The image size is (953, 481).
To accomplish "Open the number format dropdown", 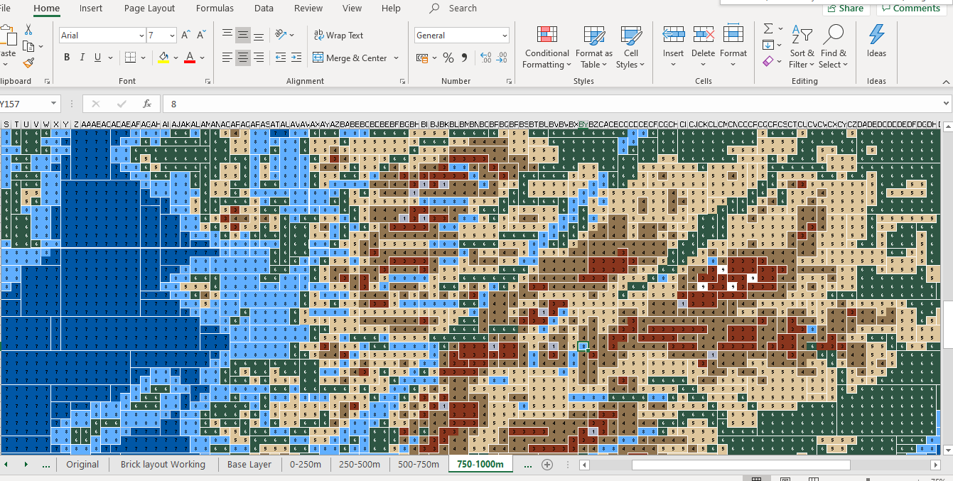I will pyautogui.click(x=505, y=36).
